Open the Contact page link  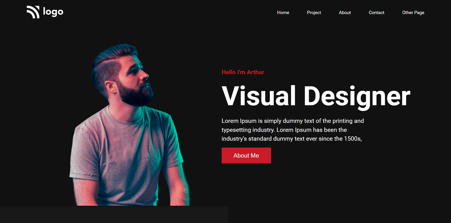point(376,12)
